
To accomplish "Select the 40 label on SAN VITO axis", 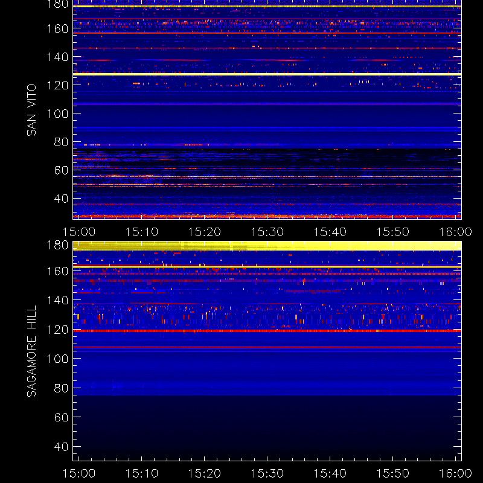I will [x=61, y=199].
